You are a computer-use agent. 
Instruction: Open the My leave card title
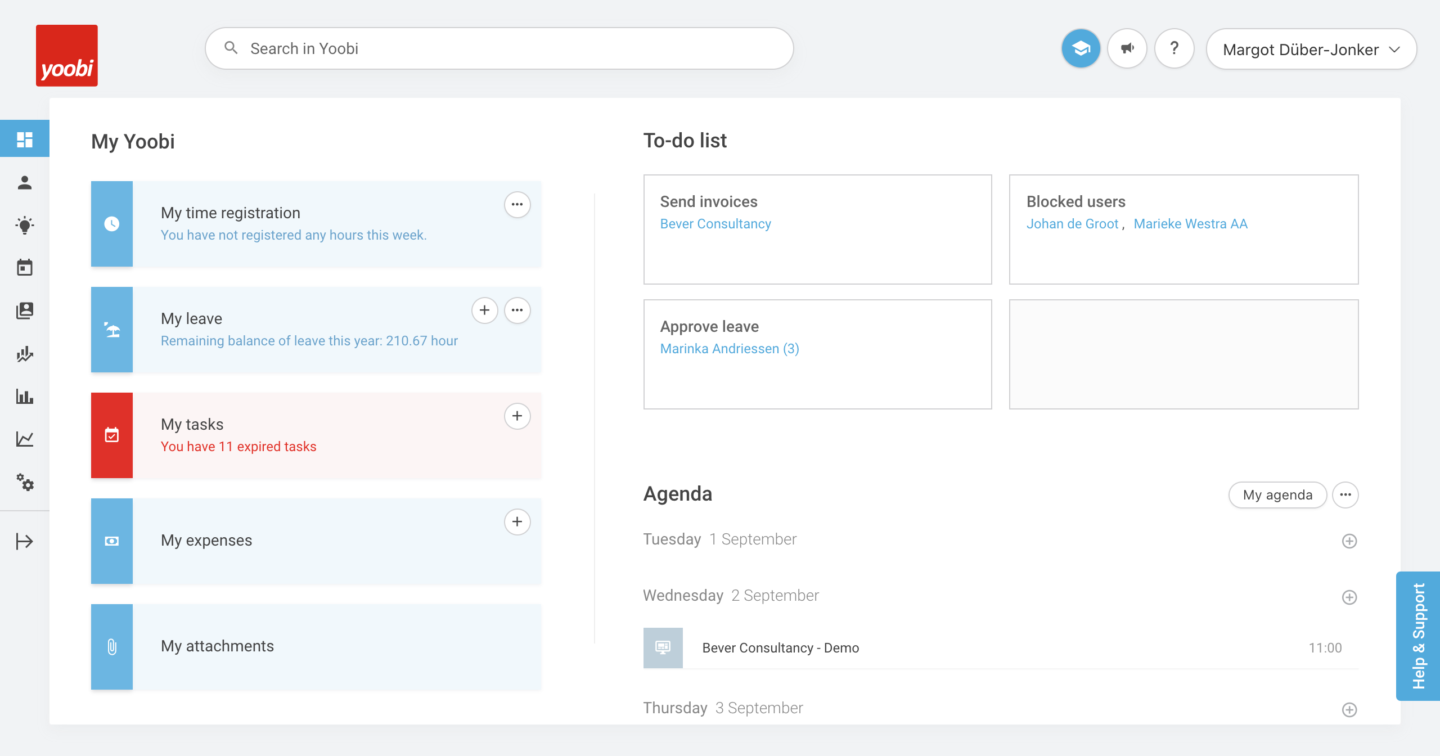pos(191,318)
